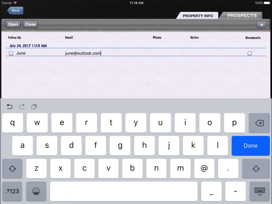Switch to the PROPERTY INFO tab
This screenshot has height=204, width=272.
click(x=198, y=16)
